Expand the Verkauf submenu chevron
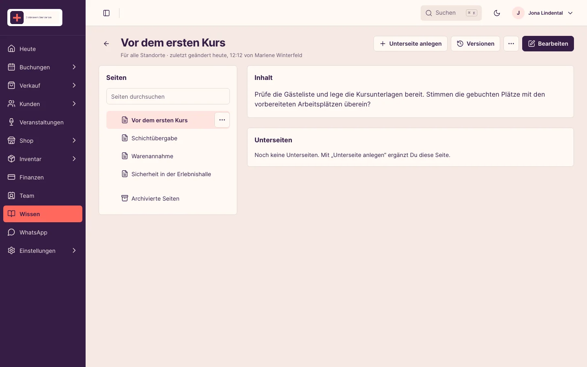Image resolution: width=587 pixels, height=367 pixels. click(x=74, y=85)
